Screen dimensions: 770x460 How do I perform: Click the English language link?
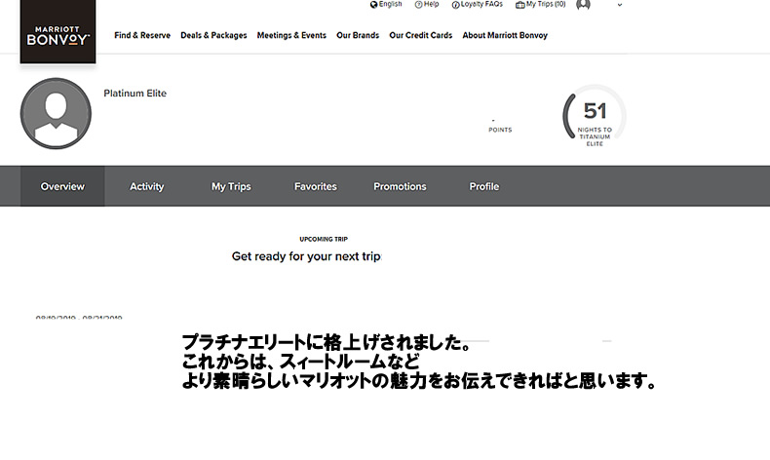(391, 4)
